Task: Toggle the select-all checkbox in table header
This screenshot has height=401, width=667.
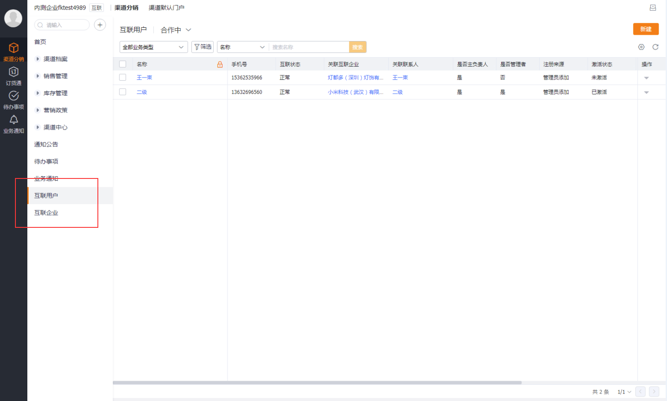Action: [x=123, y=64]
